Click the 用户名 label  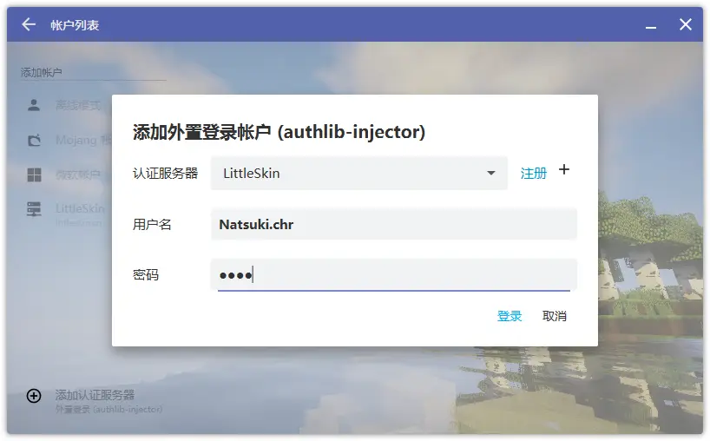point(152,224)
